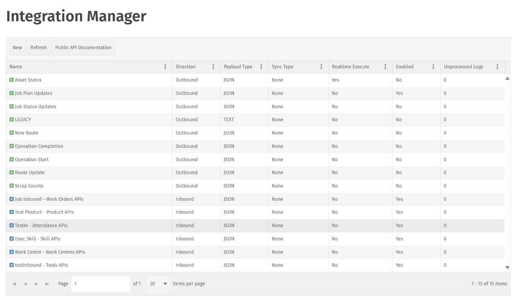Screen dimensions: 517x300
Task: Select the Job Status Updates row name
Action: (x=36, y=106)
